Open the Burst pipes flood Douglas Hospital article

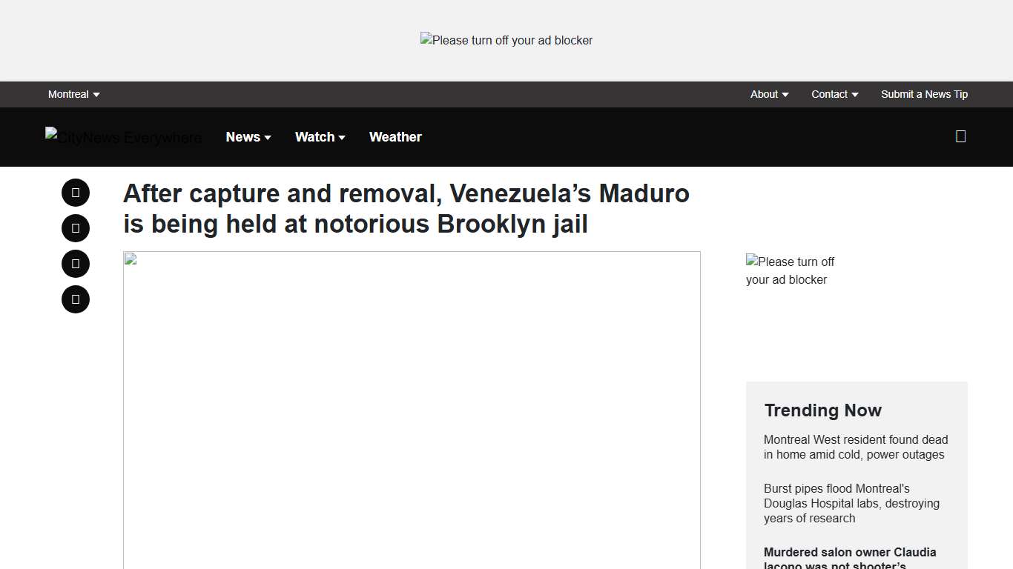[851, 503]
